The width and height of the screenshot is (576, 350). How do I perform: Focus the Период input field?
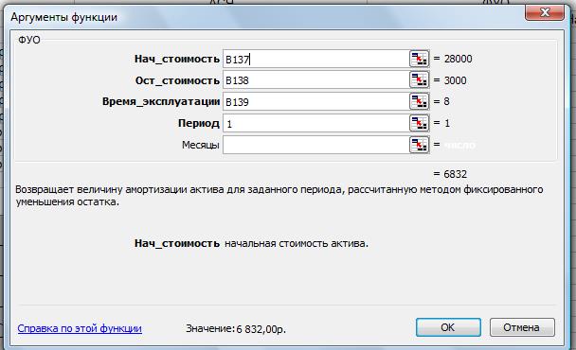pyautogui.click(x=315, y=124)
